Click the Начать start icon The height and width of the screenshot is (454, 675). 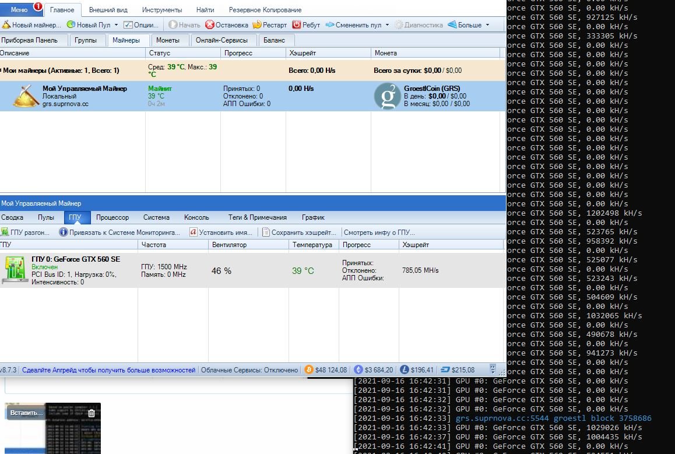(x=173, y=25)
